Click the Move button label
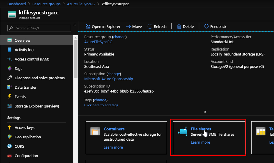Viewport: 274px width, 163px height. point(137,26)
